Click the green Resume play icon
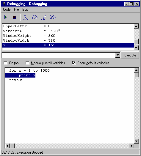This screenshot has height=156, width=141. tap(6, 17)
